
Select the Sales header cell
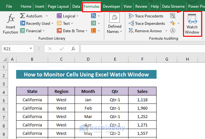coord(142,91)
